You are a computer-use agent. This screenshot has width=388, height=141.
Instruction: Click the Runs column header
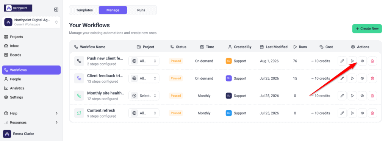click(300, 47)
